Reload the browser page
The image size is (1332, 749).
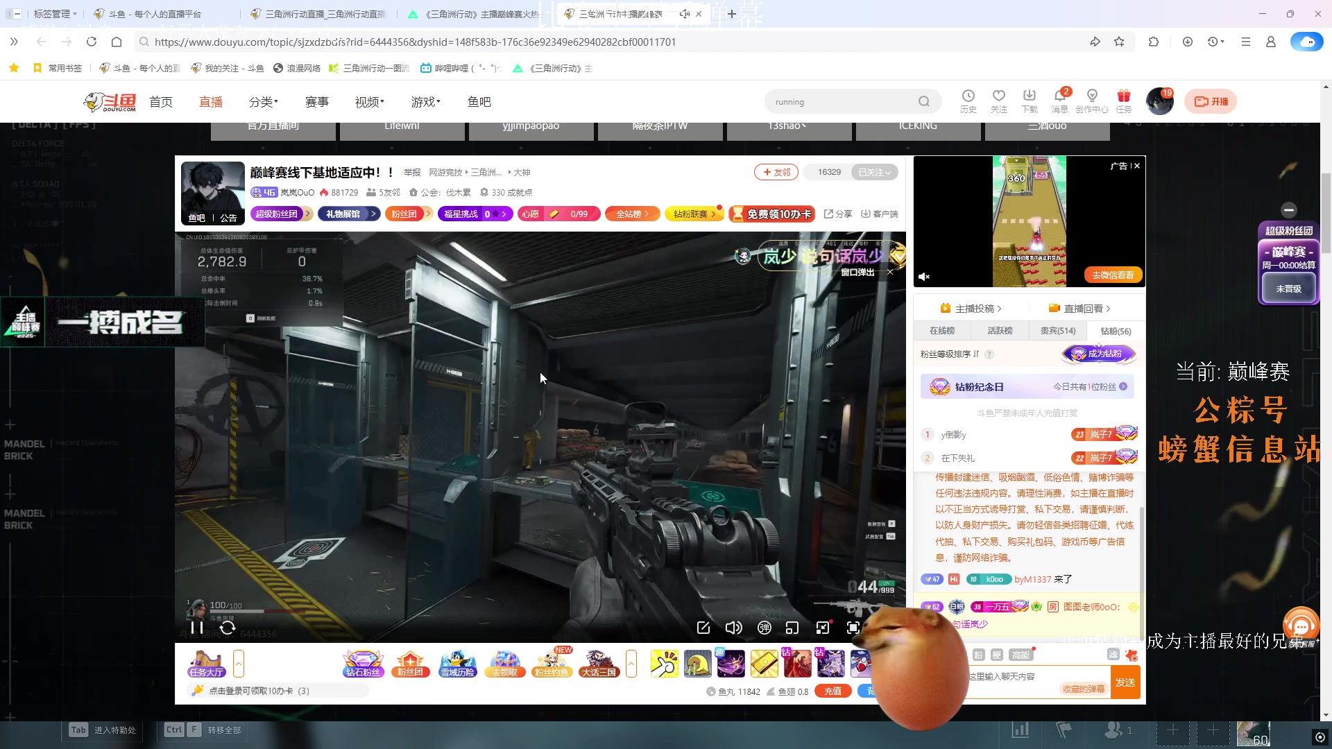[92, 42]
